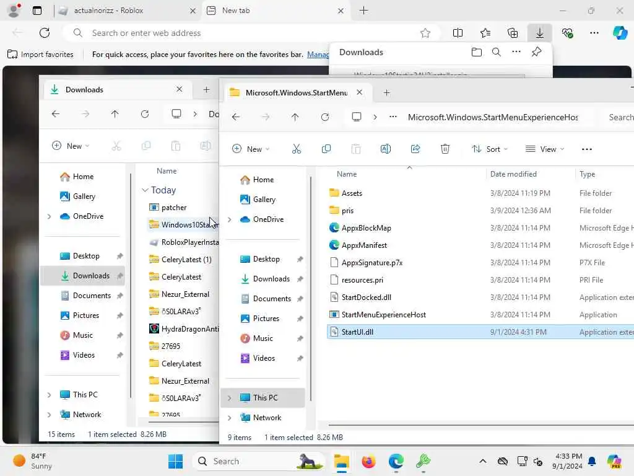This screenshot has width=634, height=476.
Task: Search downloads icon in Edge Downloads panel
Action: coord(496,52)
